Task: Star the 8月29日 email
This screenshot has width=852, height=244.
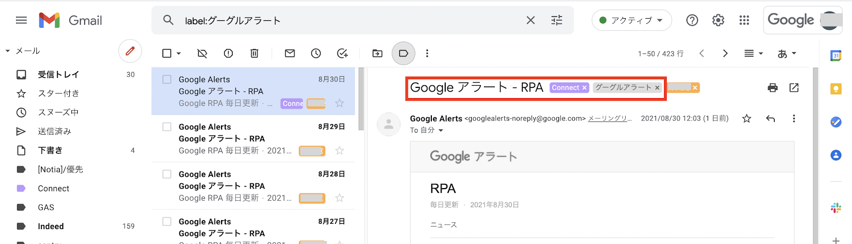Action: (340, 151)
